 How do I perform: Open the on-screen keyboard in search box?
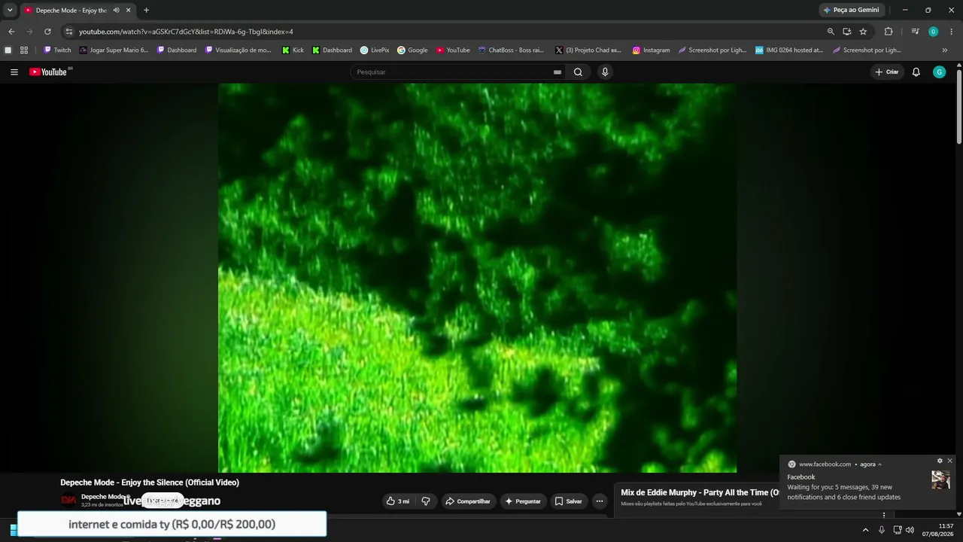point(557,72)
